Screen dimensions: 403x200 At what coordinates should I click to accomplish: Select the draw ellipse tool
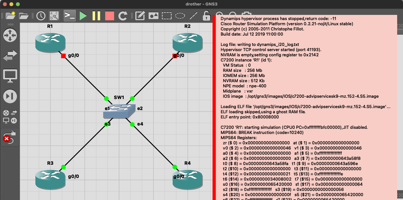coord(180,15)
